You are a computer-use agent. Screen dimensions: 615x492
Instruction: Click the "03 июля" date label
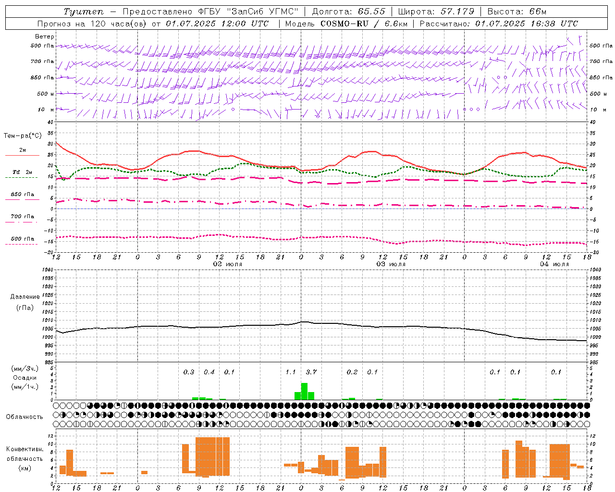click(x=391, y=264)
